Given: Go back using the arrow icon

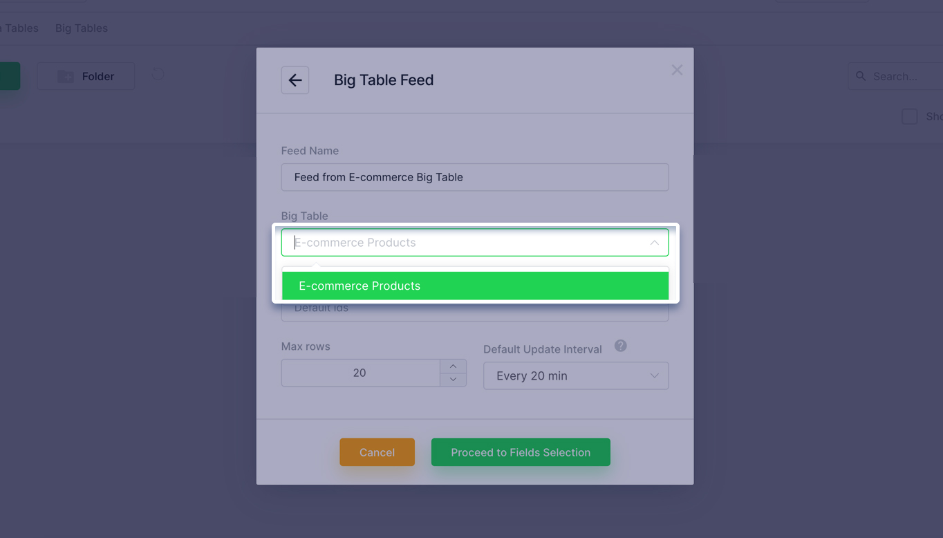Looking at the screenshot, I should click(295, 80).
